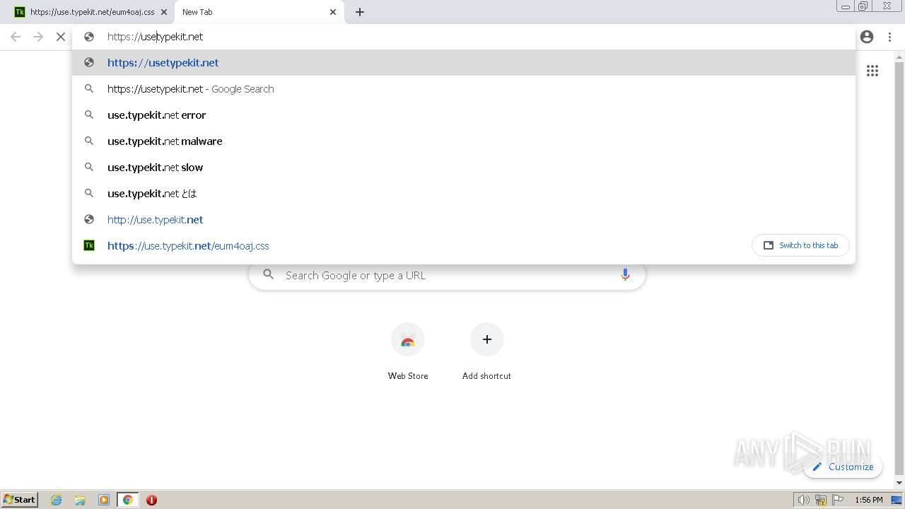
Task: Click the Show desktop button in the tray
Action: (x=897, y=500)
